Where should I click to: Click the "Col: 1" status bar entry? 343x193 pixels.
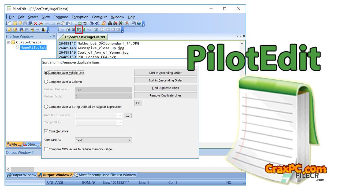[x=173, y=183]
